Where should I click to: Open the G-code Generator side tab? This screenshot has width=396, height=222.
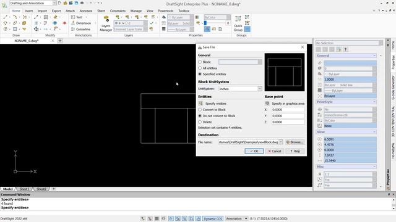[393, 88]
